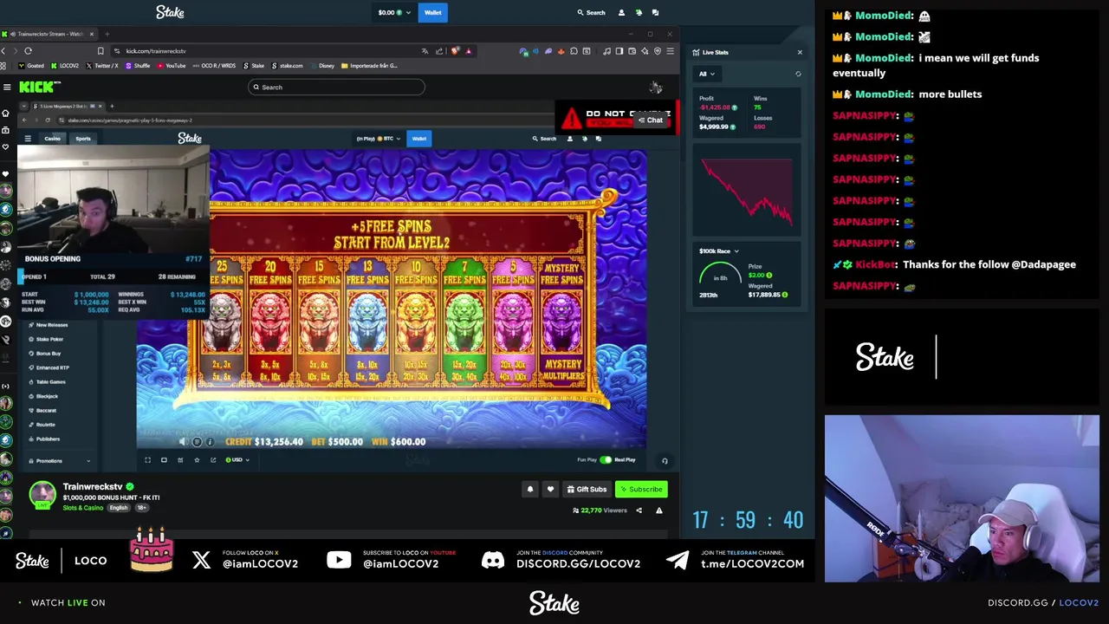
Task: Open the top Stake chat icon
Action: coord(655,12)
